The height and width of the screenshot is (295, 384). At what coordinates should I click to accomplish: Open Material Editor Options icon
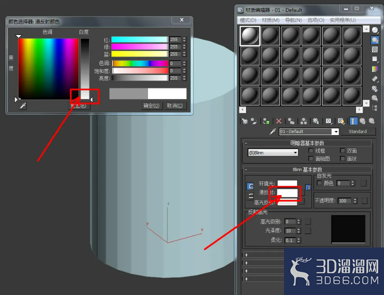tap(374, 88)
